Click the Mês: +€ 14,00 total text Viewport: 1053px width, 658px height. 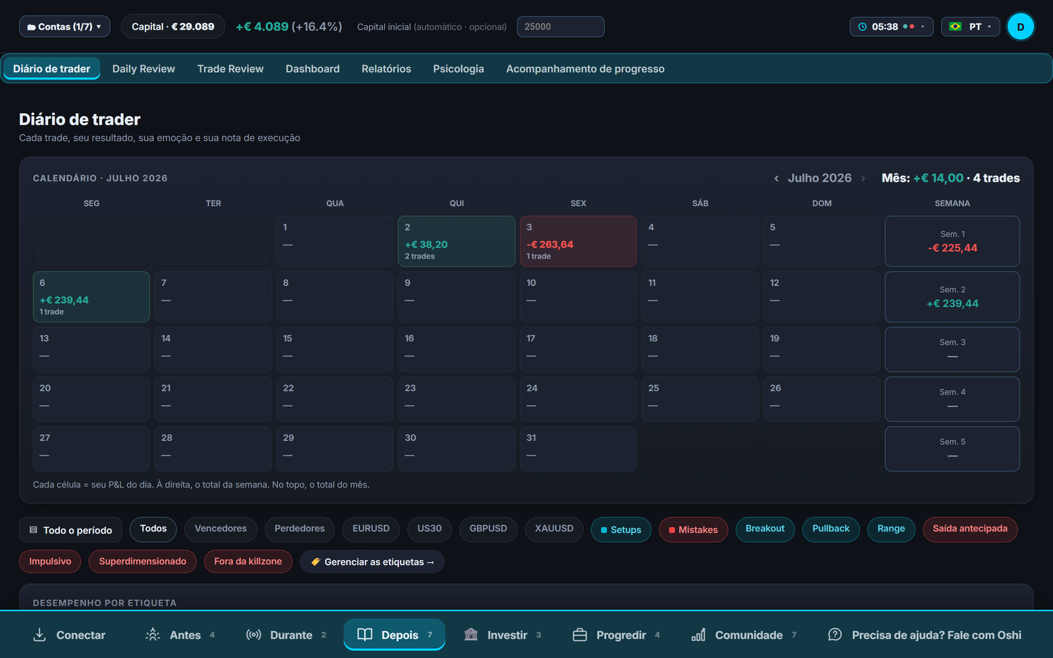922,178
